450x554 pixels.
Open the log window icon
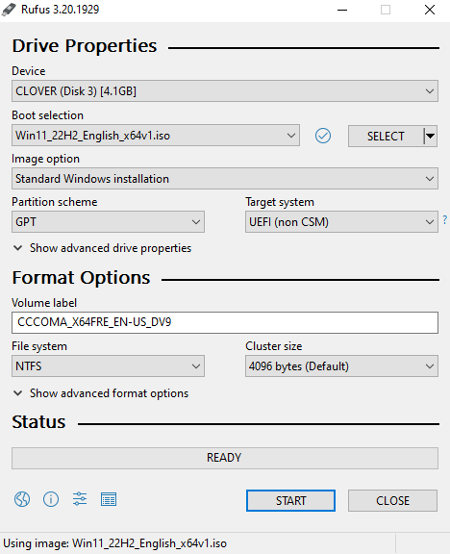click(x=109, y=499)
